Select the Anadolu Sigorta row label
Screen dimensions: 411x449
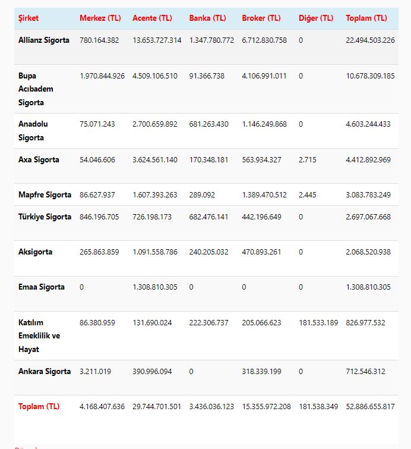(x=33, y=131)
